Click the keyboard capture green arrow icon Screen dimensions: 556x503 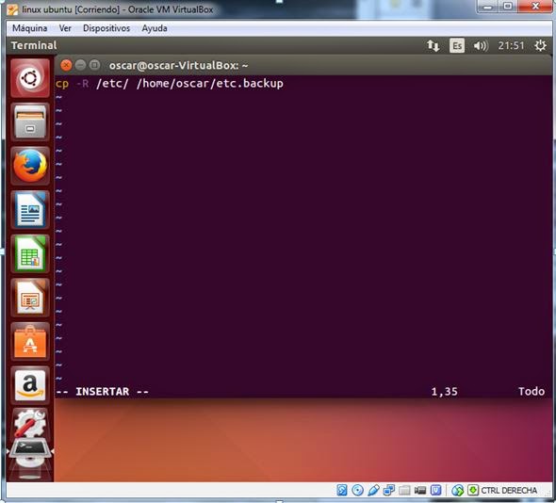tap(473, 490)
